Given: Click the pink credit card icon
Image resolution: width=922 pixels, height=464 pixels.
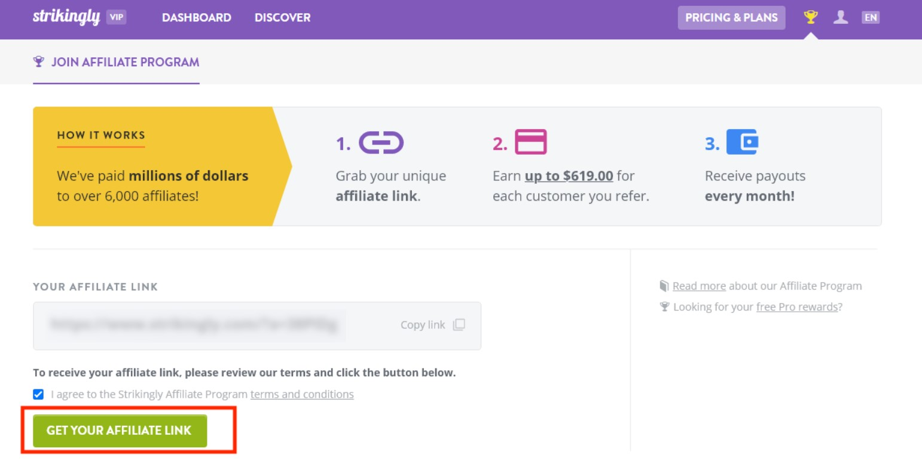Looking at the screenshot, I should [x=530, y=142].
